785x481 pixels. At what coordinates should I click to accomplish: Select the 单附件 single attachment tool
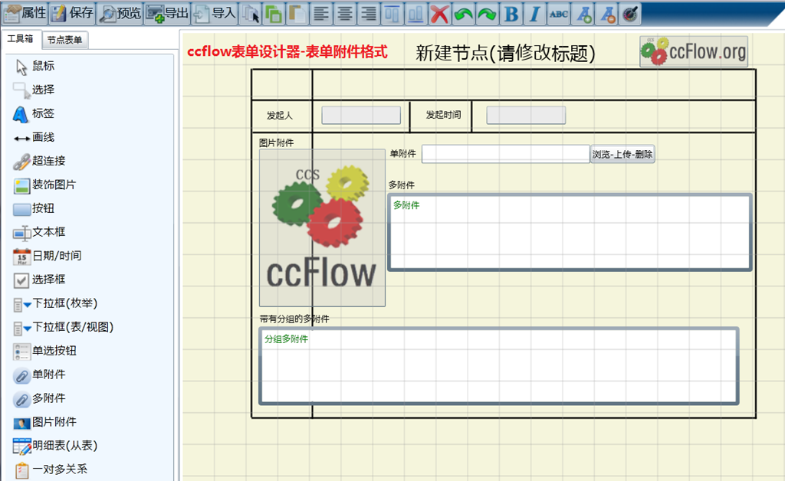coord(40,375)
